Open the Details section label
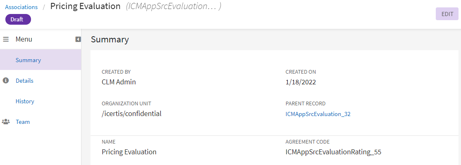 point(24,81)
